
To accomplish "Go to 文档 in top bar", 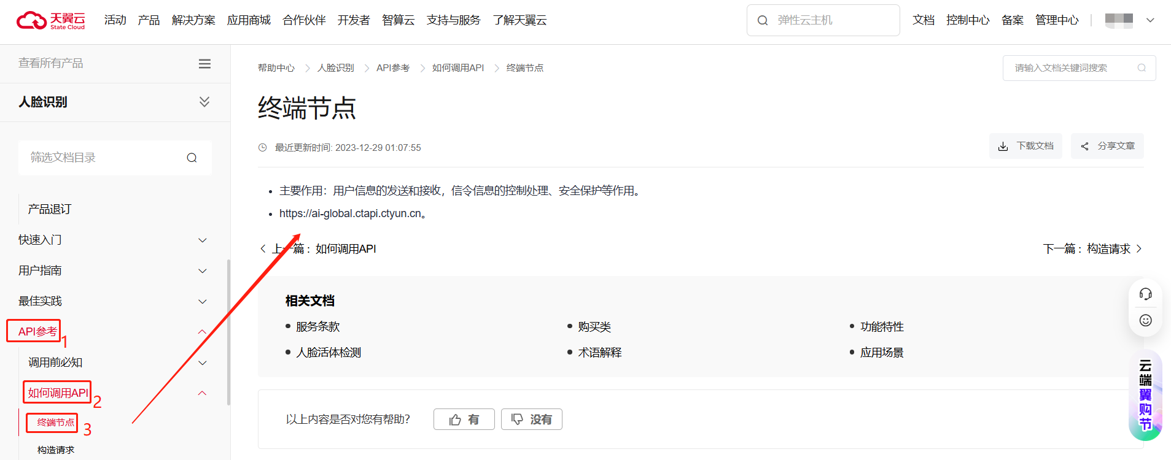I will point(924,20).
